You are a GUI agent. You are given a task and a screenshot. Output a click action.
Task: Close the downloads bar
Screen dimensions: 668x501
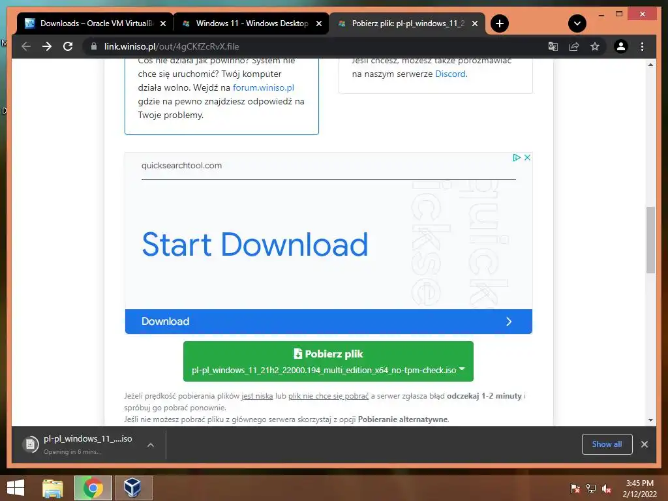[x=645, y=444]
